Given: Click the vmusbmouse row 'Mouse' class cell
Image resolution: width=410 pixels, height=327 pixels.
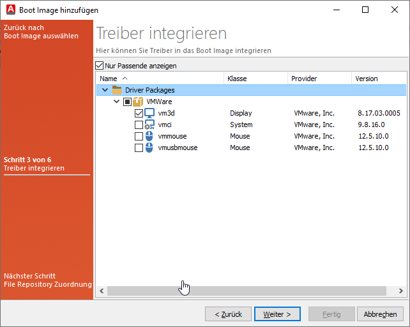Looking at the screenshot, I should pyautogui.click(x=240, y=148).
